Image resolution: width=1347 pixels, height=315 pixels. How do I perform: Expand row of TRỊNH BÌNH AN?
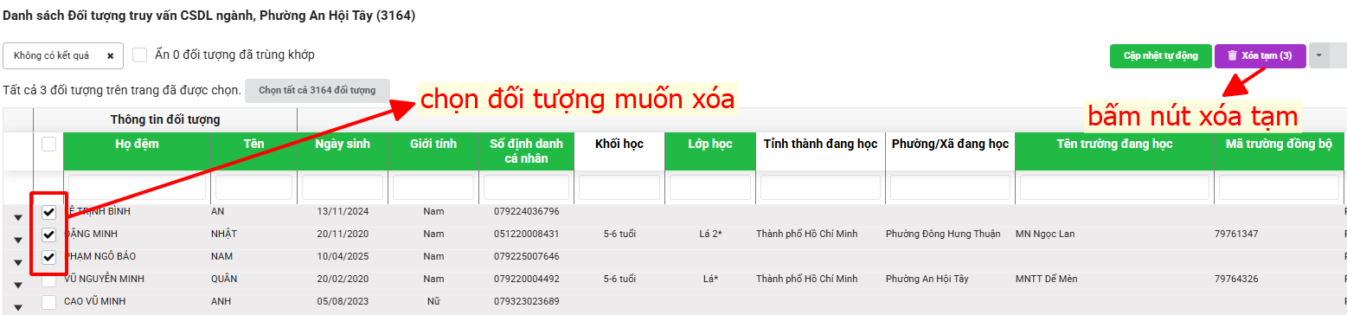tap(18, 218)
